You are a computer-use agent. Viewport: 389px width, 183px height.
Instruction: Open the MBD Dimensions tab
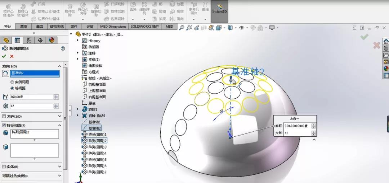click(x=113, y=27)
